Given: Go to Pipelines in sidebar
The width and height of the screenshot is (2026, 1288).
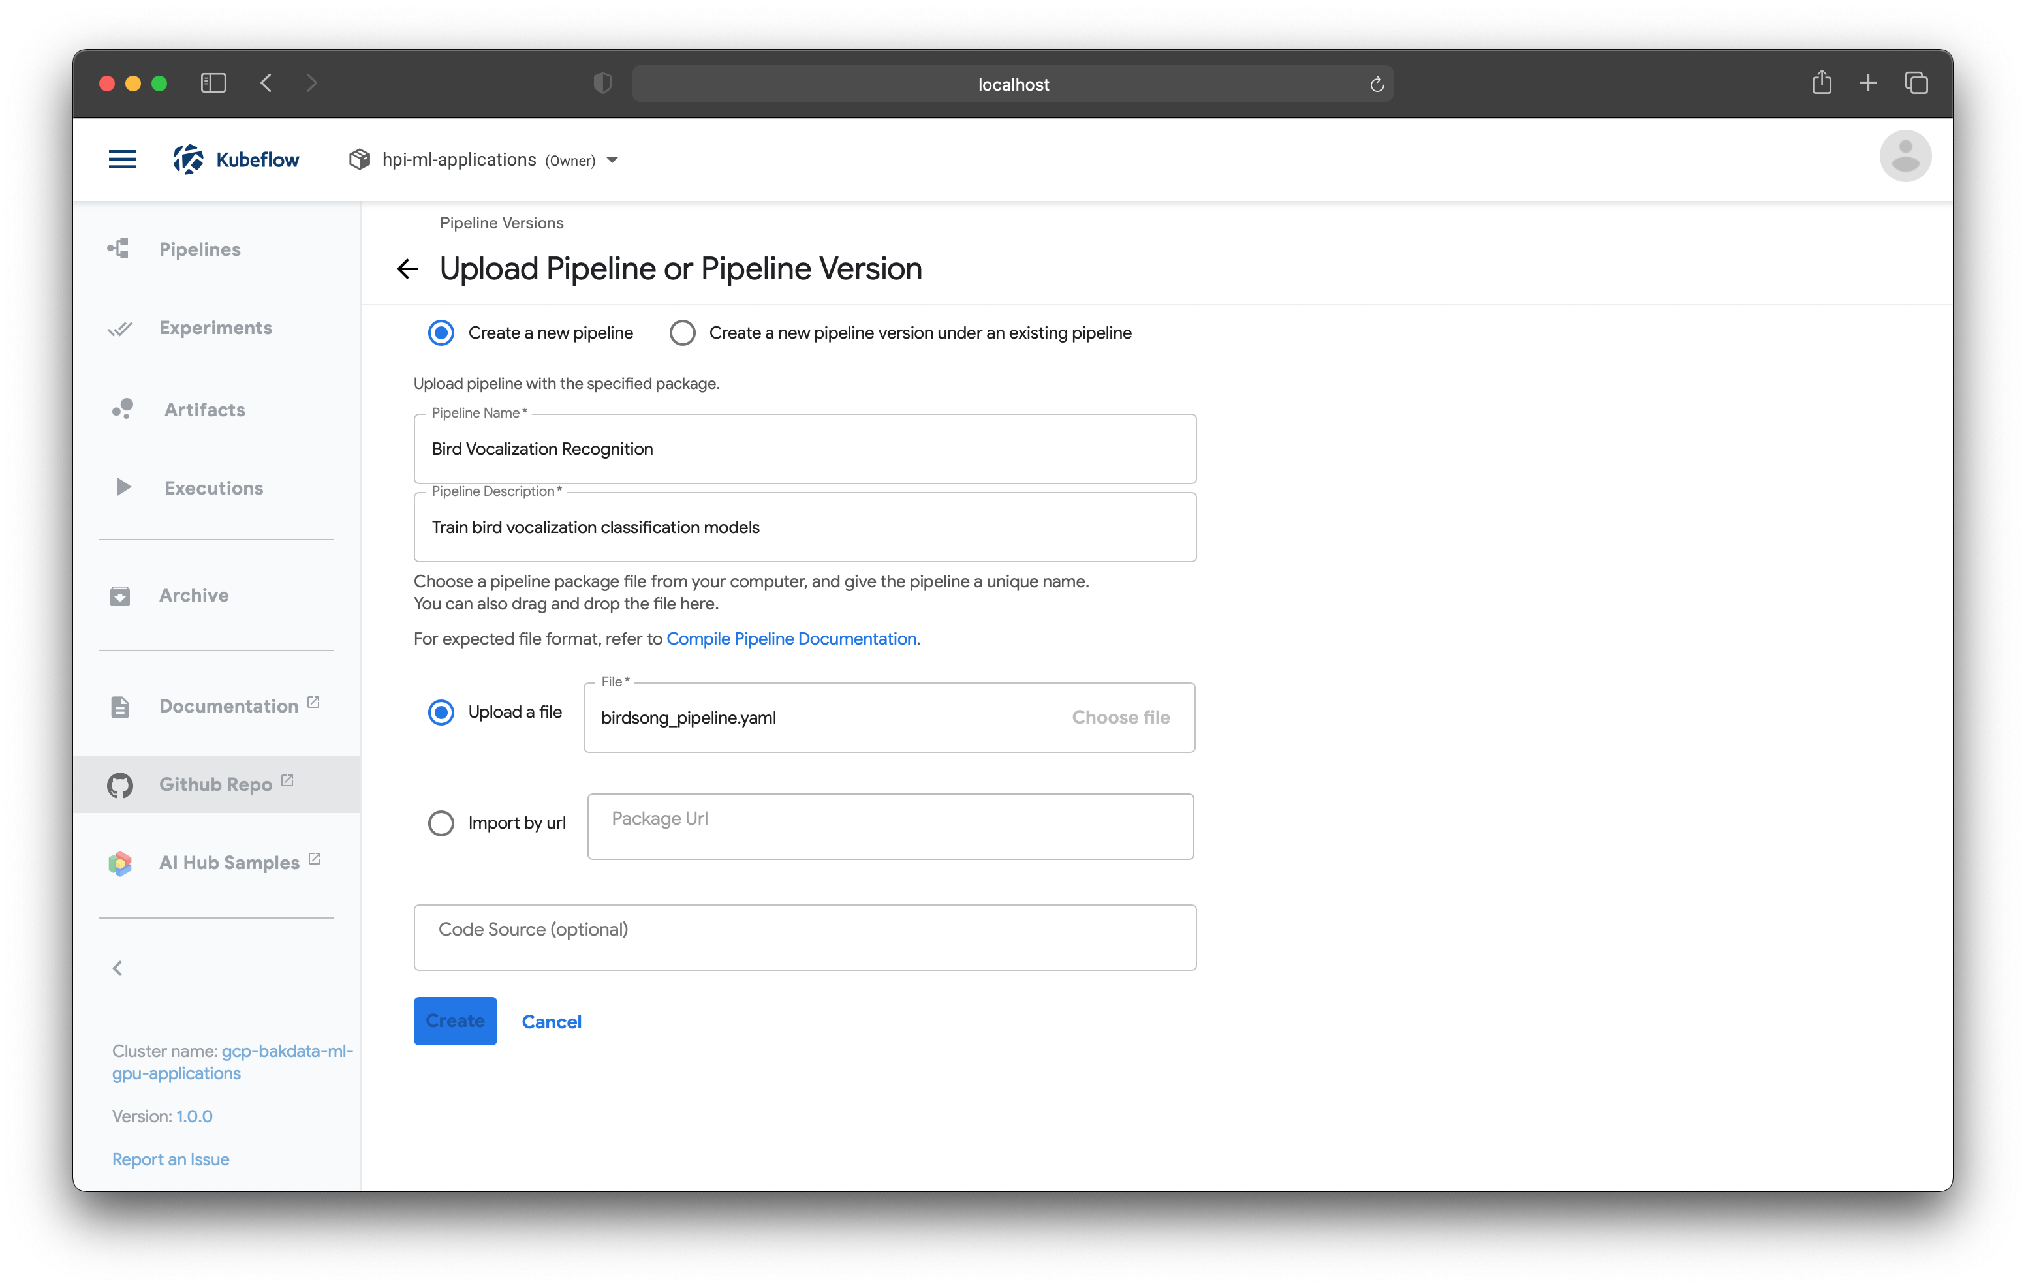Looking at the screenshot, I should [x=200, y=249].
